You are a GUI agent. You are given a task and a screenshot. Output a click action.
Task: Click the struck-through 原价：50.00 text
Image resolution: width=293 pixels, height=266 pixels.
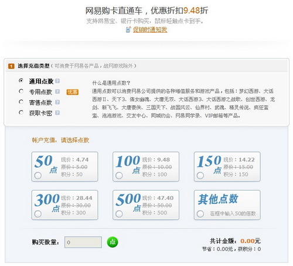pos(157,205)
